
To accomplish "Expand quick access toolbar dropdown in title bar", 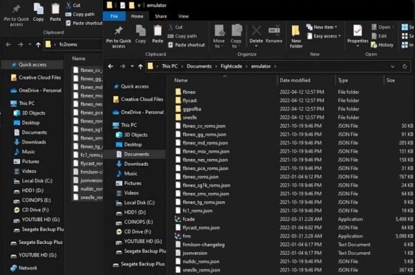I will tap(139, 6).
